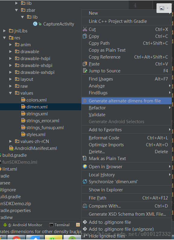Click the Mark as Plain Text icon
This screenshot has height=240, width=174.
85,158
